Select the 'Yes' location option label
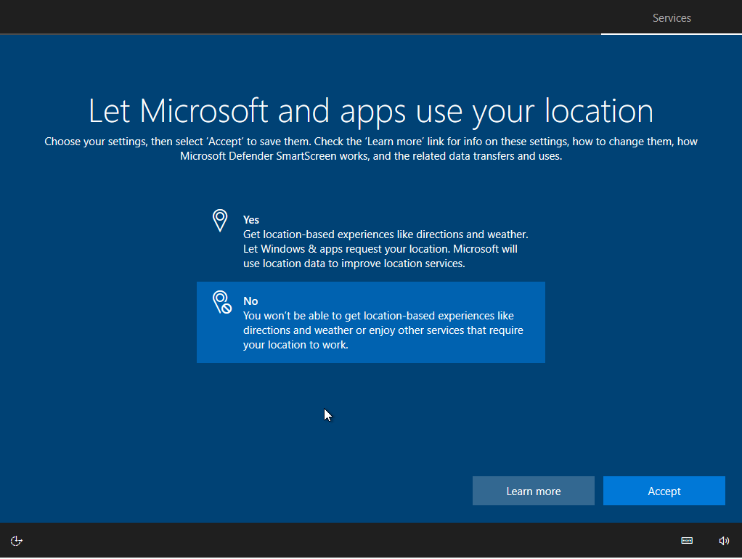The height and width of the screenshot is (559, 742). [251, 220]
